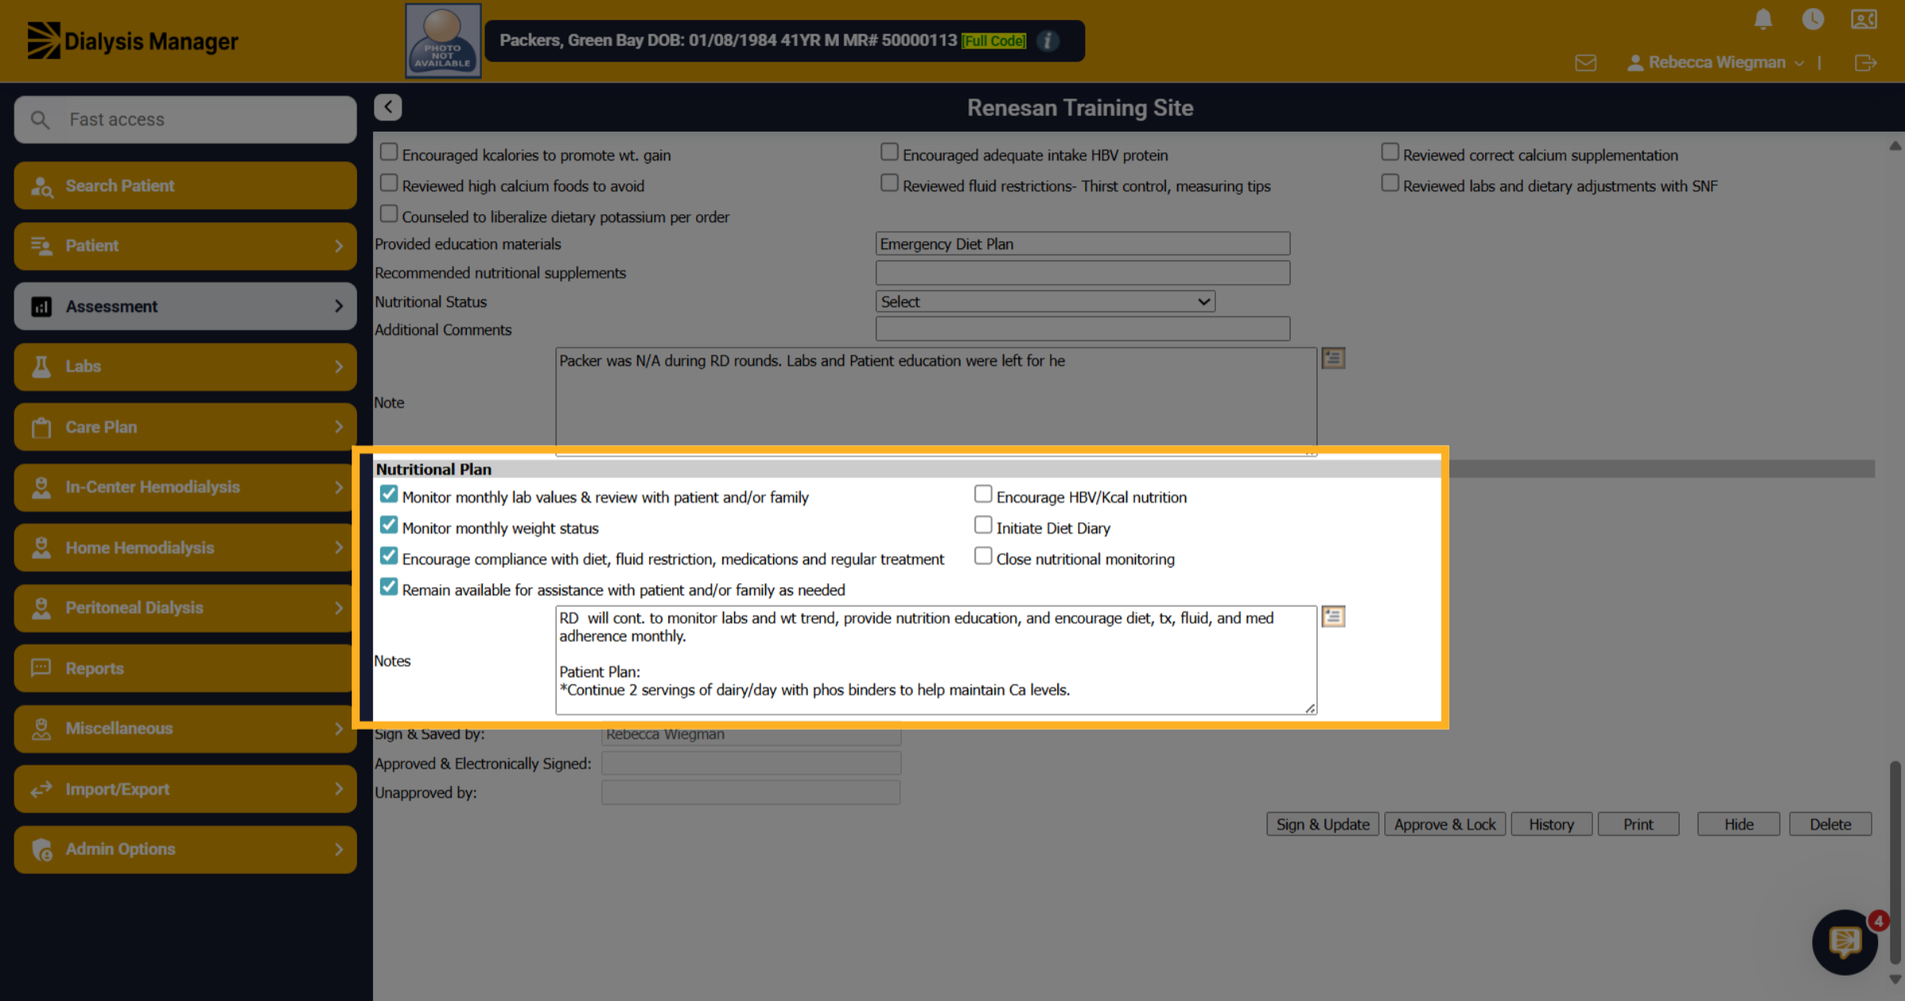Open the clock history icon

1813,19
